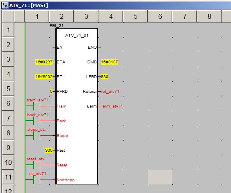Select row header 5
Viewport: 231px width, 193px height.
pyautogui.click(x=8, y=89)
